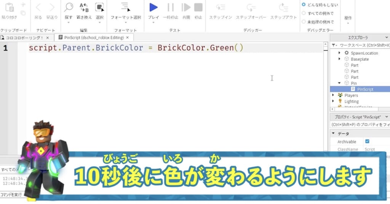Select the '未処理の例外で' radio option
Screen dimensions: 390x204
[x=304, y=22]
